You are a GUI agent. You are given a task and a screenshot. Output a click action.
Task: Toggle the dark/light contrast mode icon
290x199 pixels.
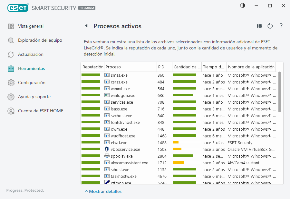[x=242, y=5]
